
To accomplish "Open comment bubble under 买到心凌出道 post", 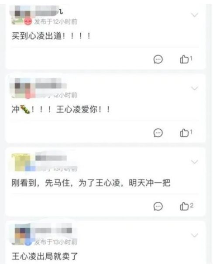I will pyautogui.click(x=158, y=59).
